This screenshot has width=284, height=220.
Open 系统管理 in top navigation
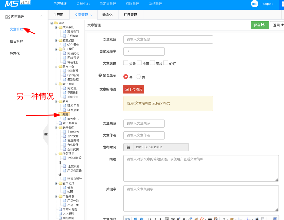tap(155, 4)
